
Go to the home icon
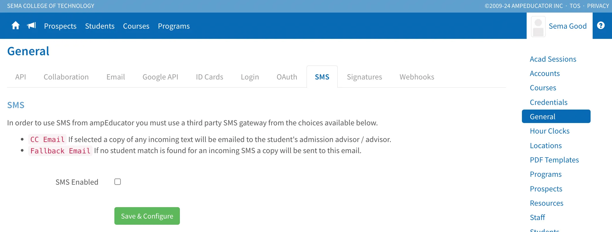(16, 26)
